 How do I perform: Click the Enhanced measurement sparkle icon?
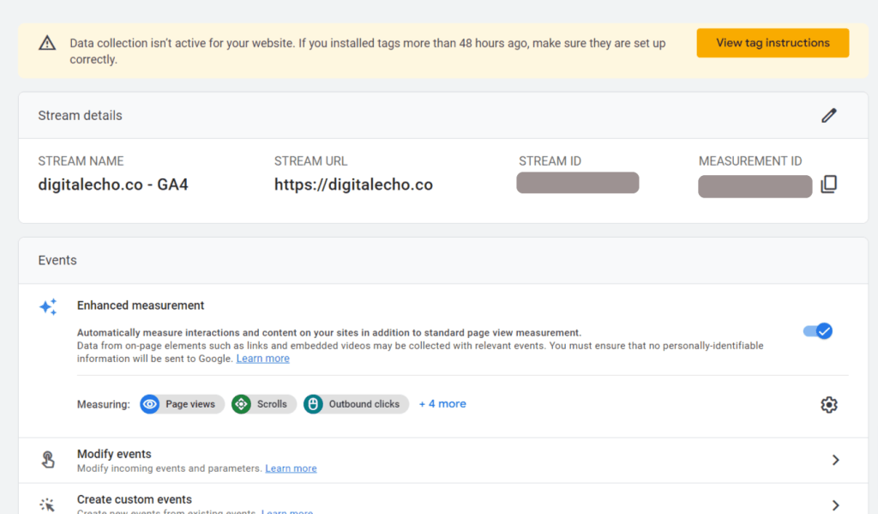[48, 306]
